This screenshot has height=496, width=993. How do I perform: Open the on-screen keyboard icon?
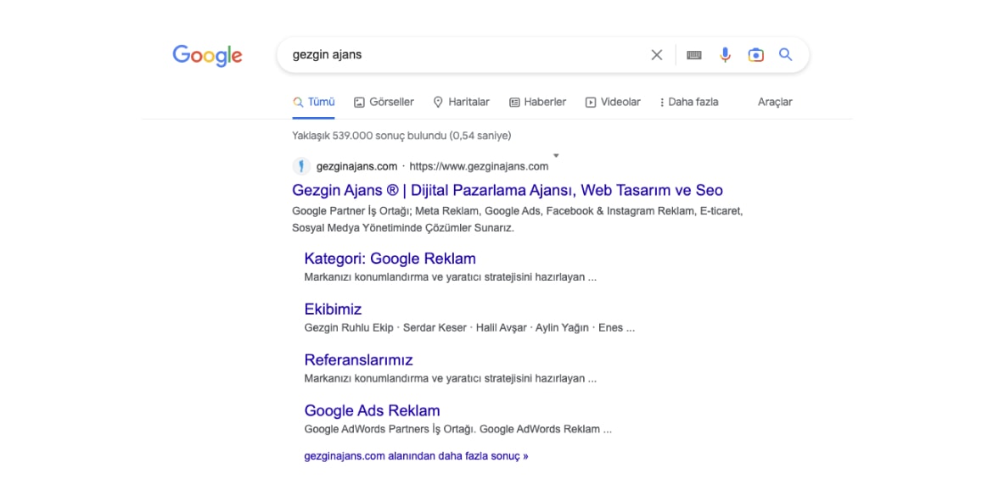pos(694,55)
